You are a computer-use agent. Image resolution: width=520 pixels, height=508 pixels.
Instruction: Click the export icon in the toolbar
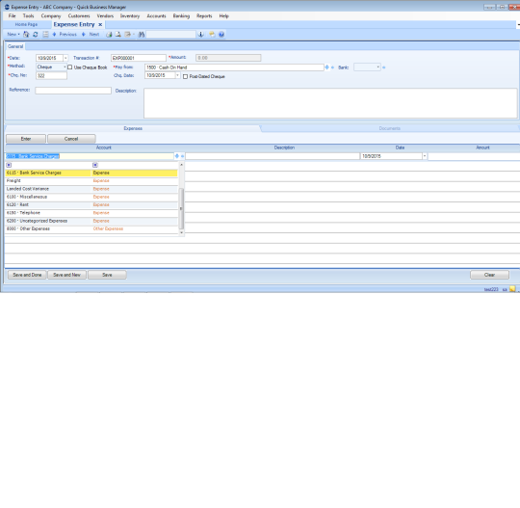pos(127,34)
